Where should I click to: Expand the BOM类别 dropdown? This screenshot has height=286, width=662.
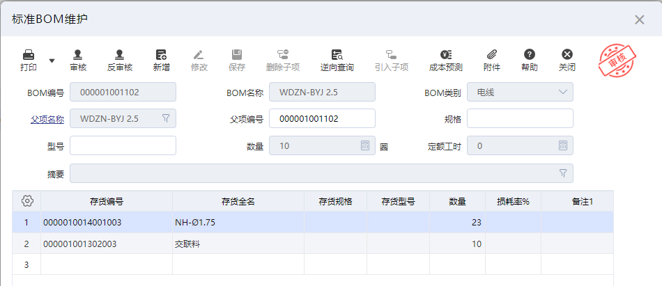[562, 92]
